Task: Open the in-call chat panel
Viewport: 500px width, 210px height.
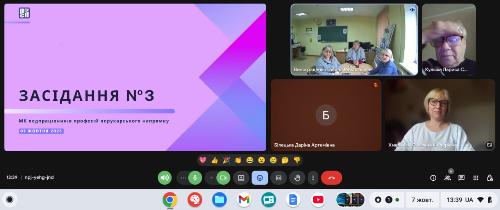Action: pos(461,178)
